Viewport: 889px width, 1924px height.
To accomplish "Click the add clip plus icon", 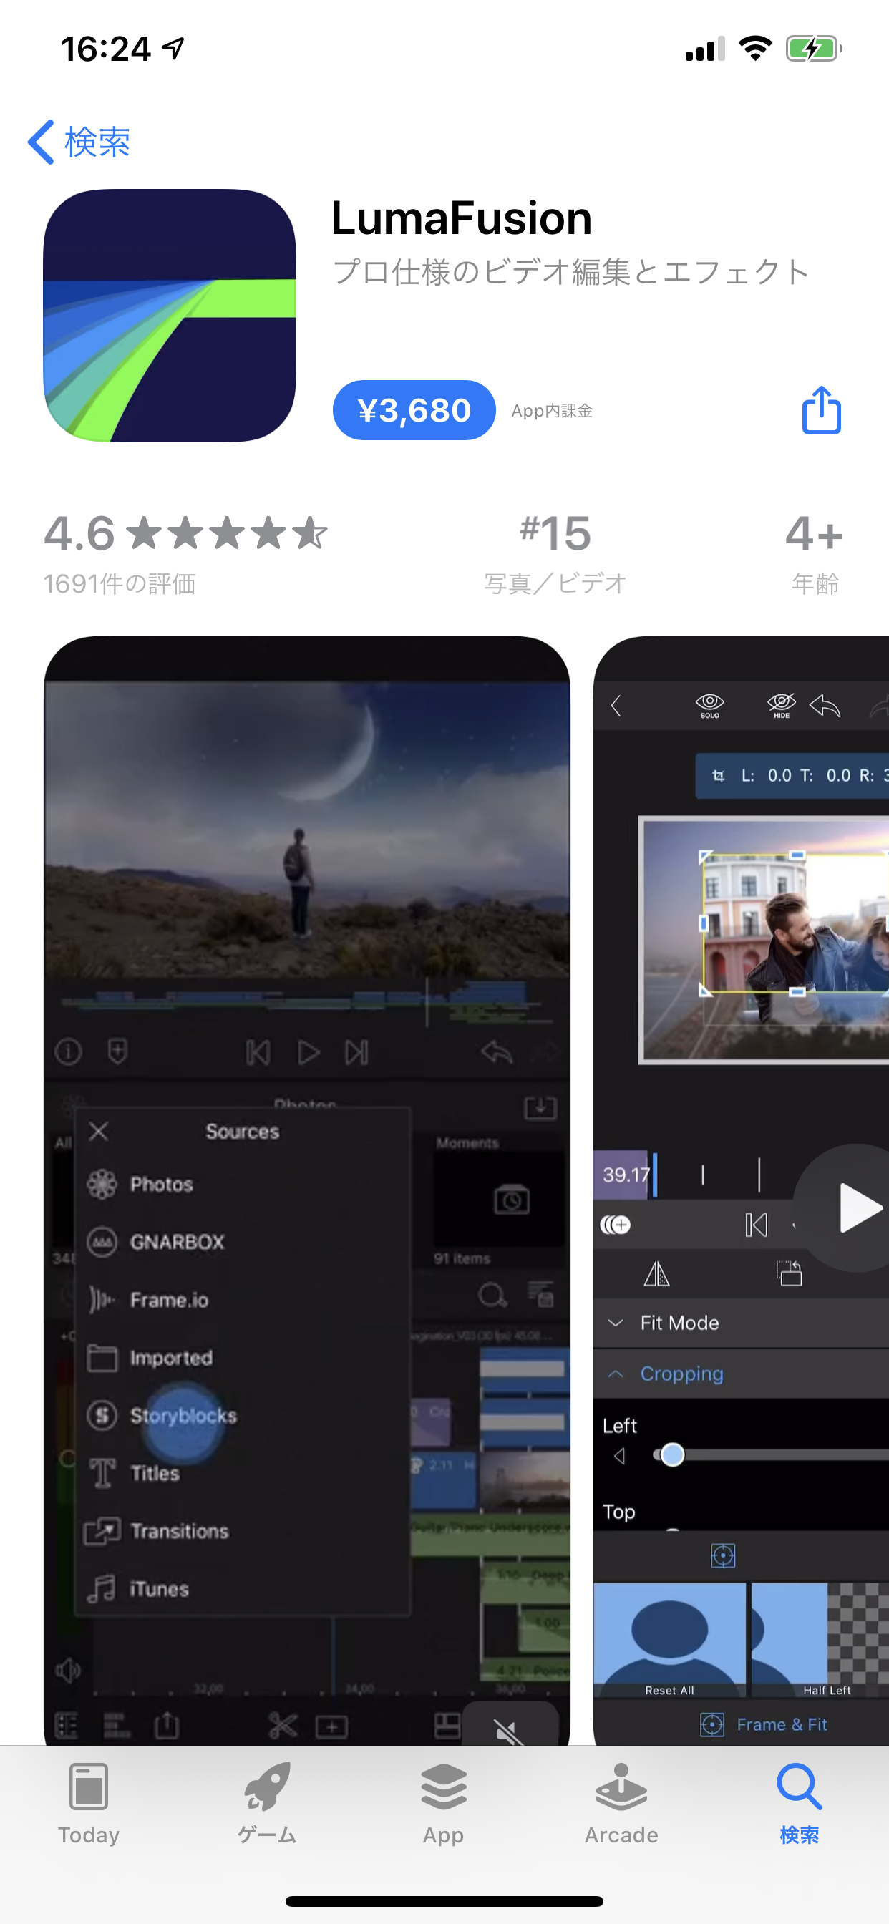I will pyautogui.click(x=331, y=1727).
